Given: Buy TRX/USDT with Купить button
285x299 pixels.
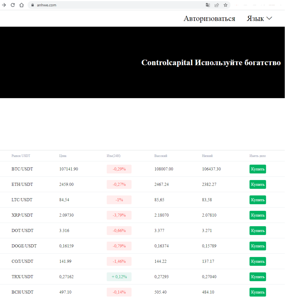Looking at the screenshot, I should pos(258,277).
